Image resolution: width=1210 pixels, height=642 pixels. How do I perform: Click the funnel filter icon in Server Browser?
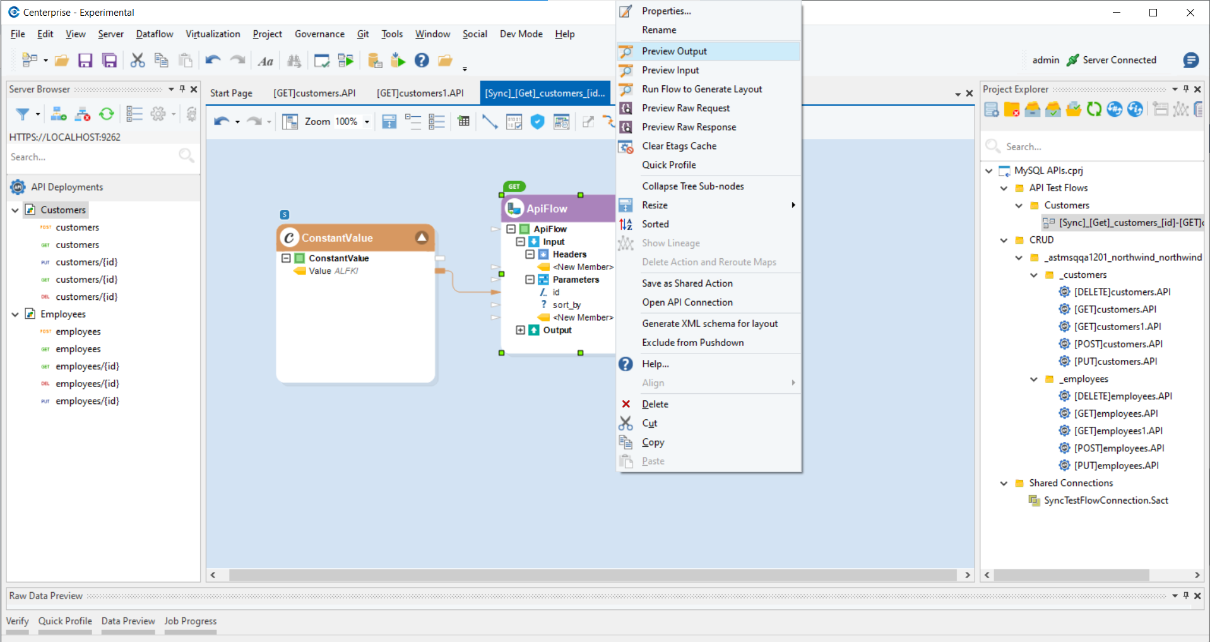tap(23, 114)
